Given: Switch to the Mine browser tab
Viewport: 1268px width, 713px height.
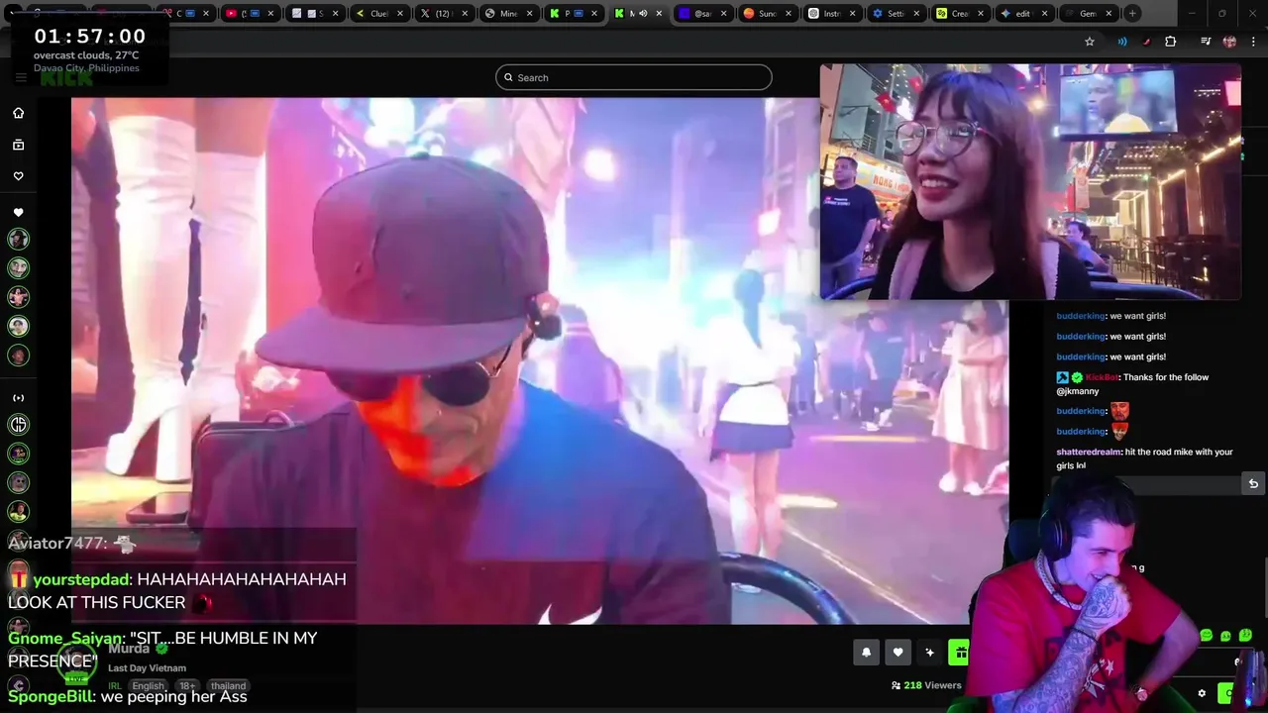Looking at the screenshot, I should pos(507,14).
